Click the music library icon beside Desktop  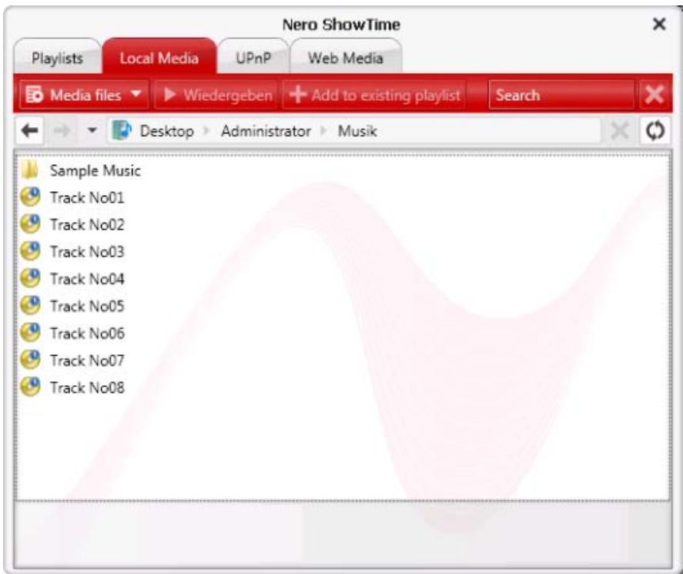click(x=122, y=130)
